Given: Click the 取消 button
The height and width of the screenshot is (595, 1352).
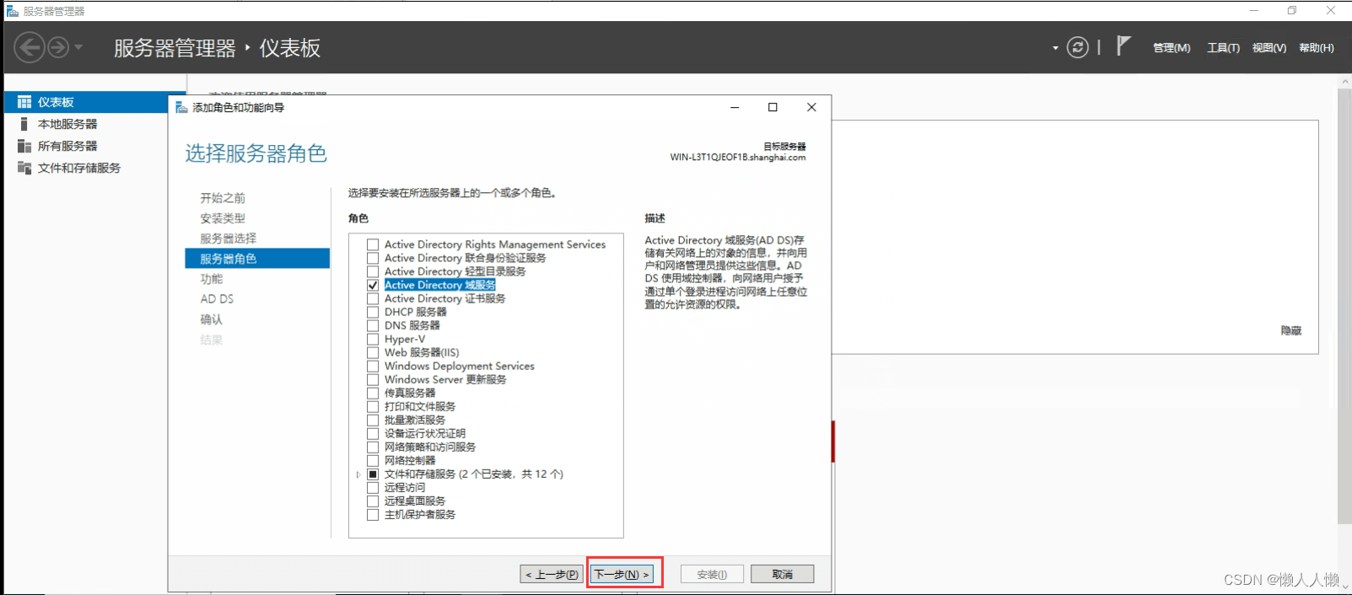Looking at the screenshot, I should click(782, 574).
